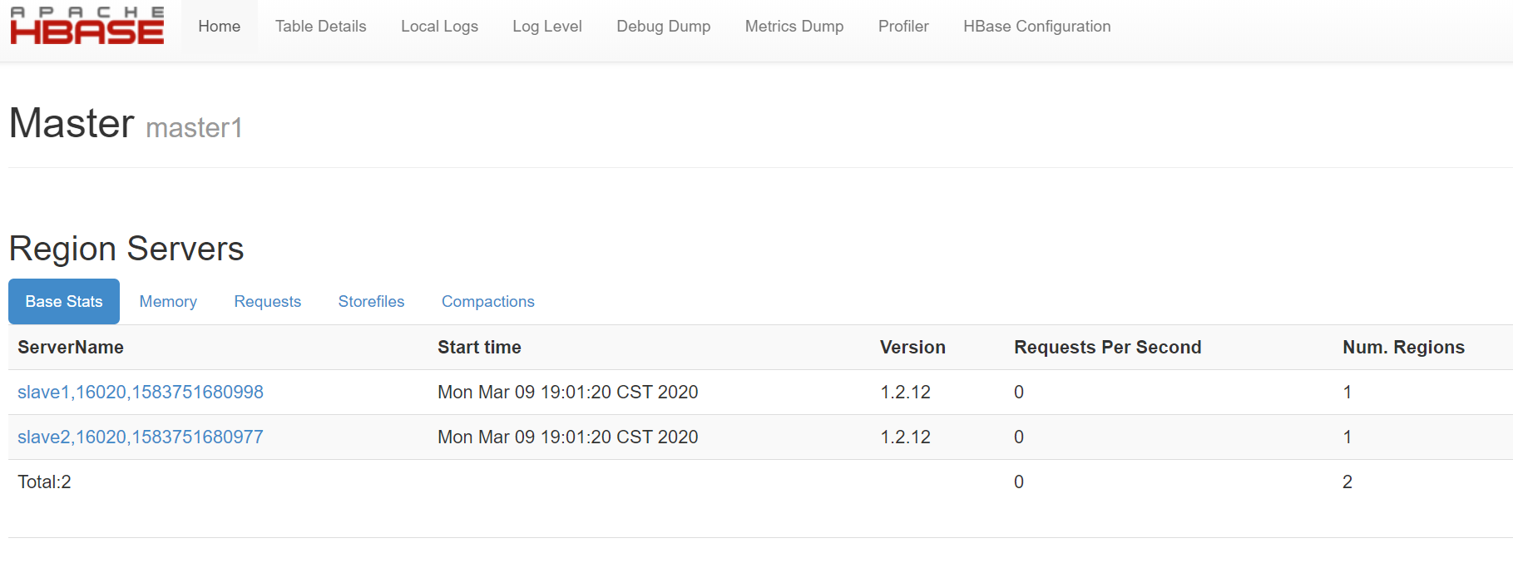Open the Log Level page
The image size is (1513, 568).
coord(547,27)
